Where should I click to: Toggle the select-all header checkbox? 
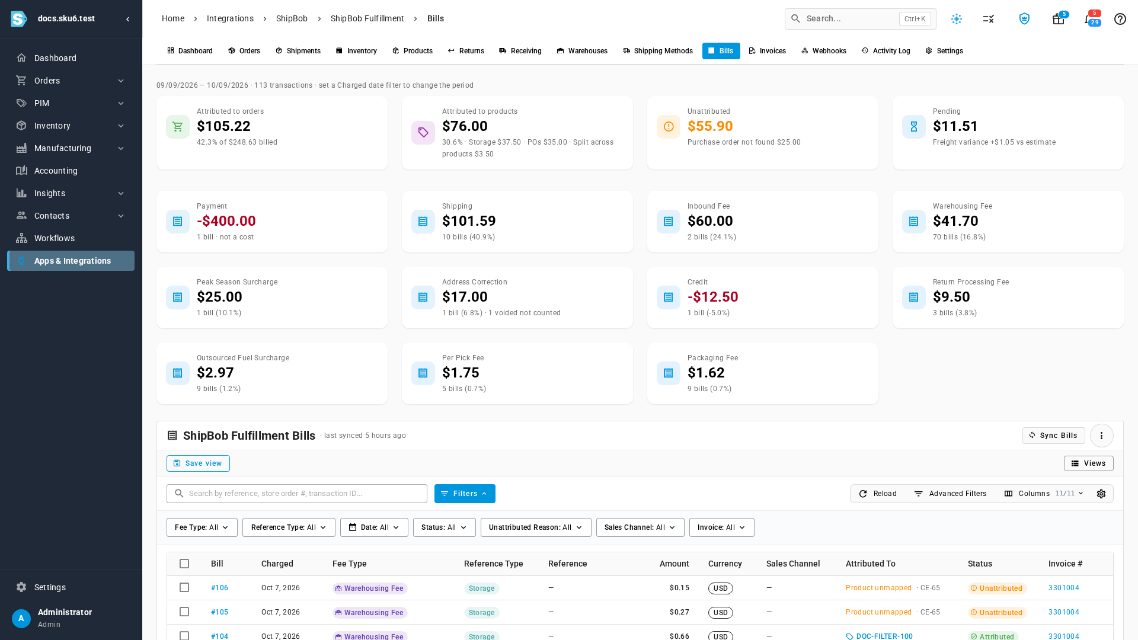184,564
